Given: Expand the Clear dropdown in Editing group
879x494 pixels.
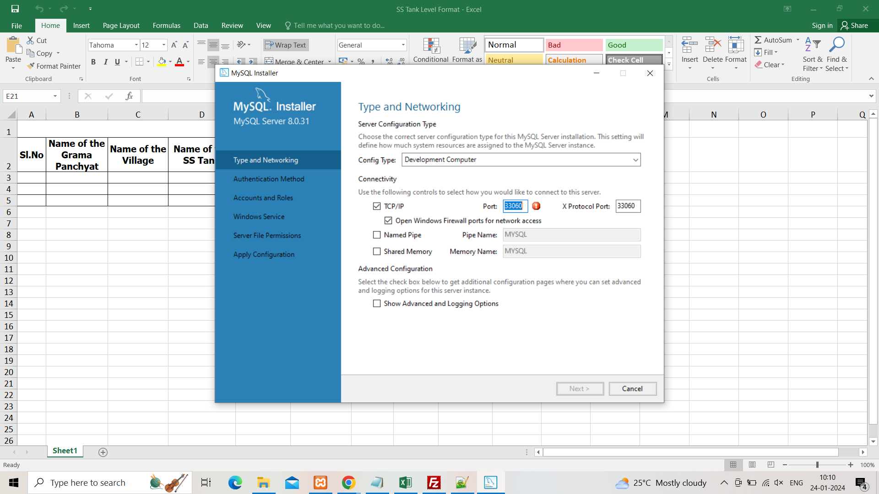Looking at the screenshot, I should point(783,65).
